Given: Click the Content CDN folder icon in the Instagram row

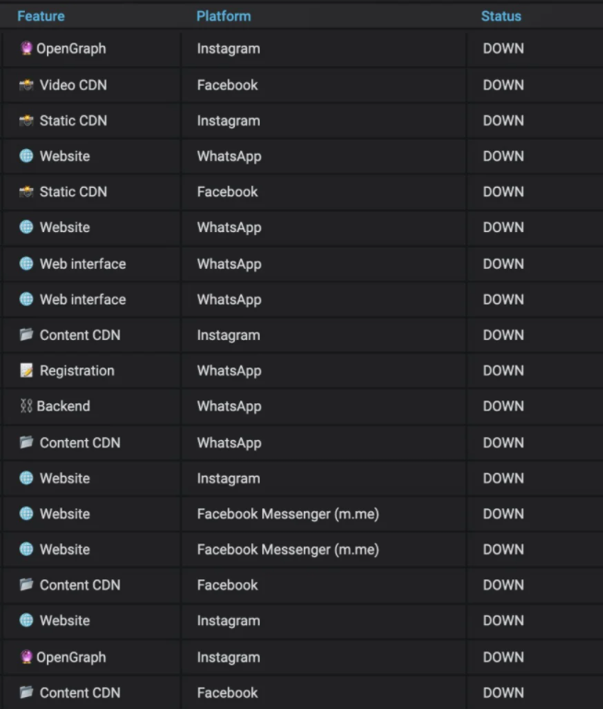Looking at the screenshot, I should [26, 334].
